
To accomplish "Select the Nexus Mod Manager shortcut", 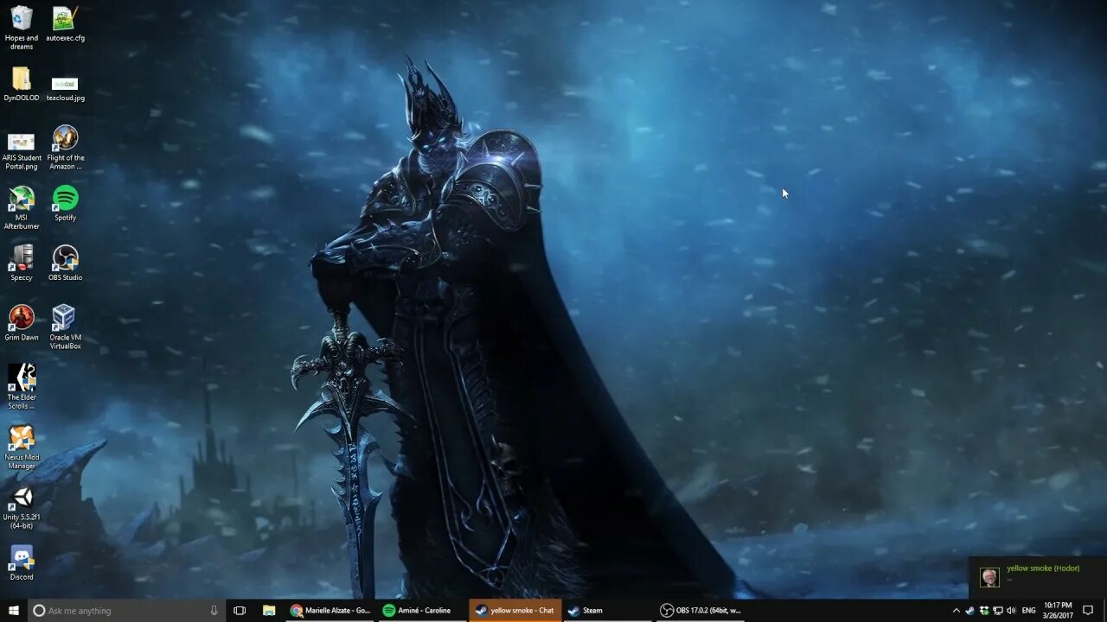I will click(22, 447).
